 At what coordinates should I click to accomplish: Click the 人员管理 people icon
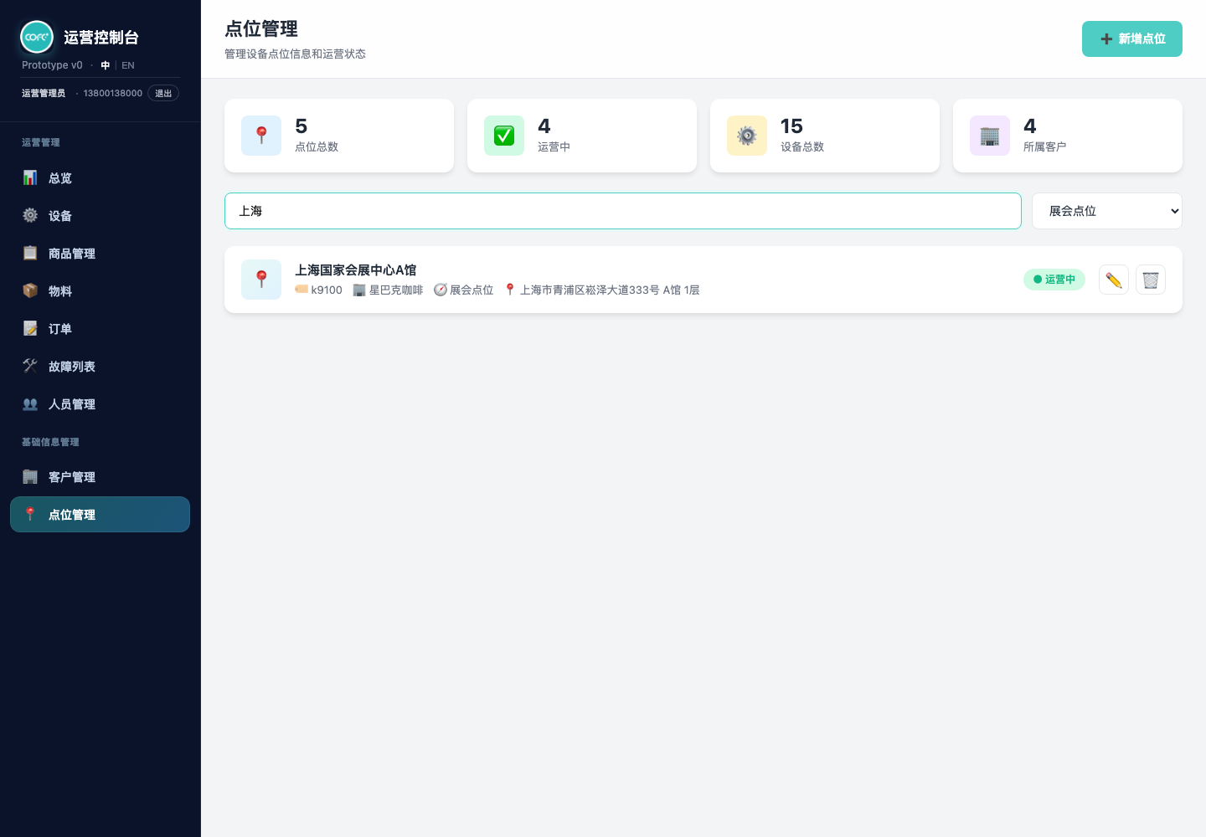click(x=30, y=403)
